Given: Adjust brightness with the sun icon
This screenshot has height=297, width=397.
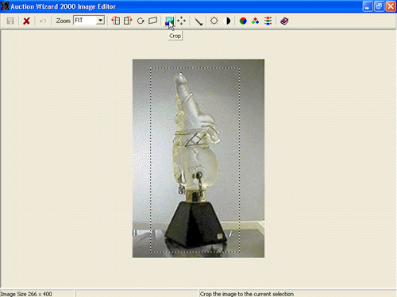Looking at the screenshot, I should coord(214,21).
